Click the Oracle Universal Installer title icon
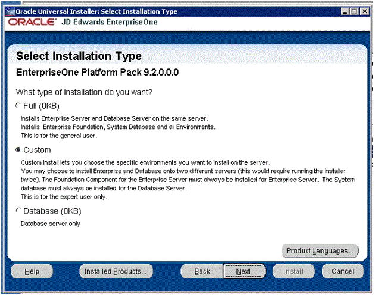Image resolution: width=374 pixels, height=295 pixels. [10, 11]
